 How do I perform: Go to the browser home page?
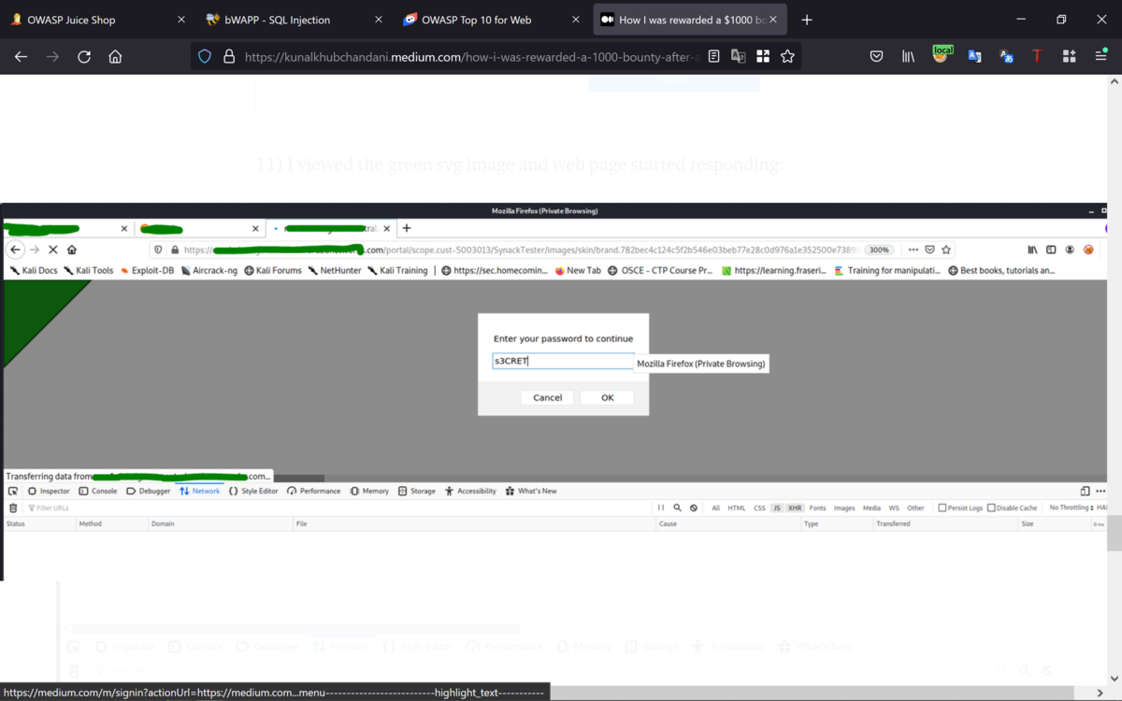115,57
